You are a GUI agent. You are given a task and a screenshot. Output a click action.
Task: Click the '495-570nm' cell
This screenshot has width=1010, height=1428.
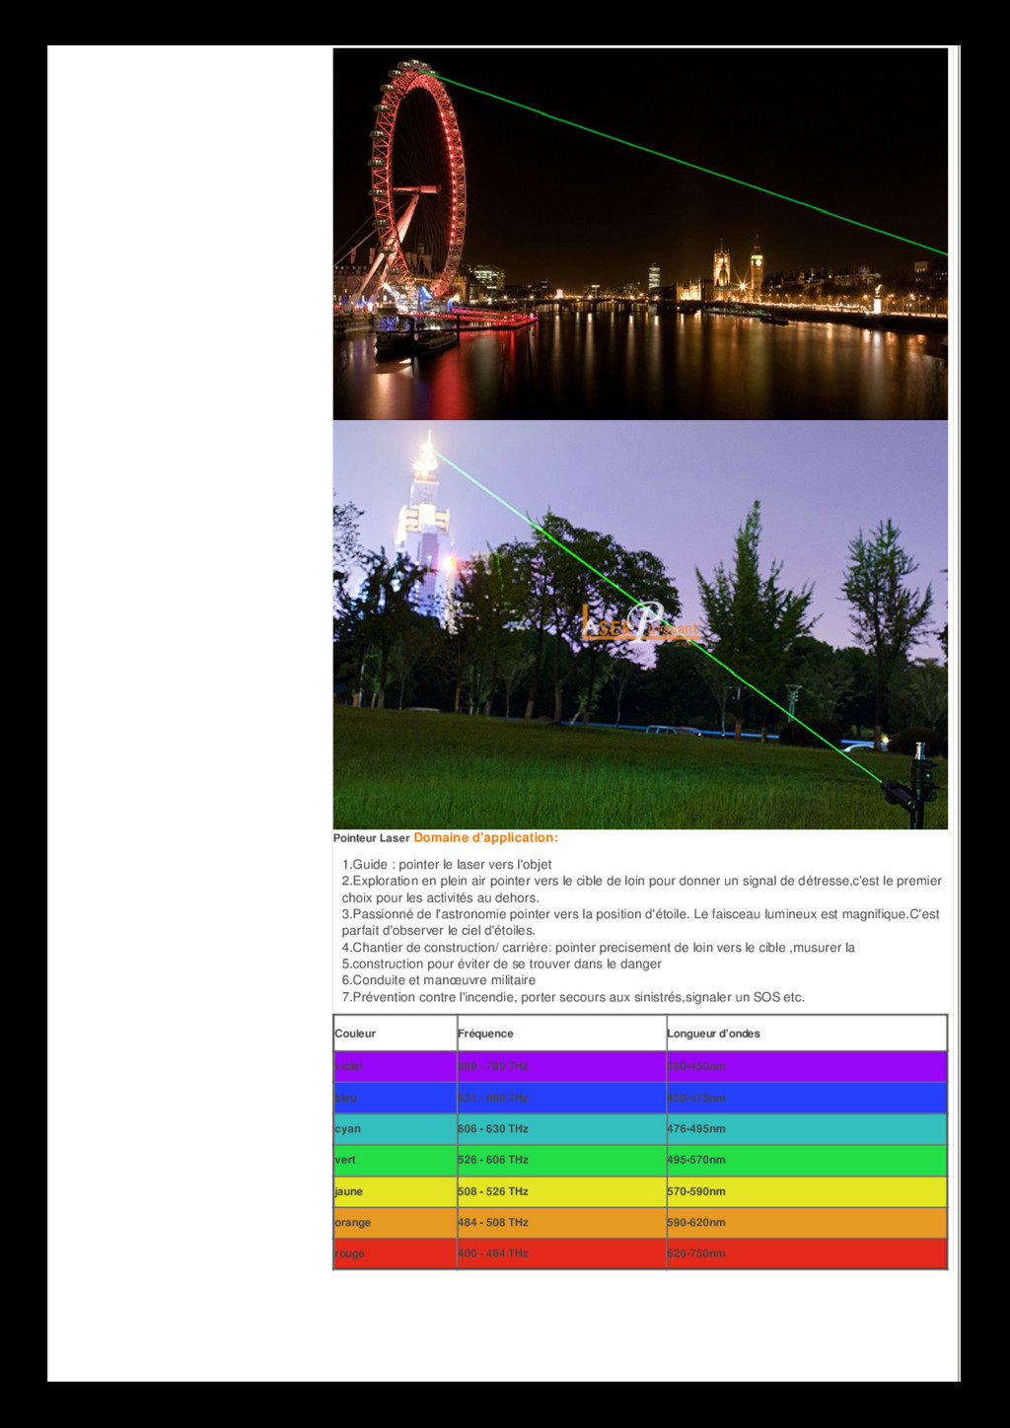(x=806, y=1160)
